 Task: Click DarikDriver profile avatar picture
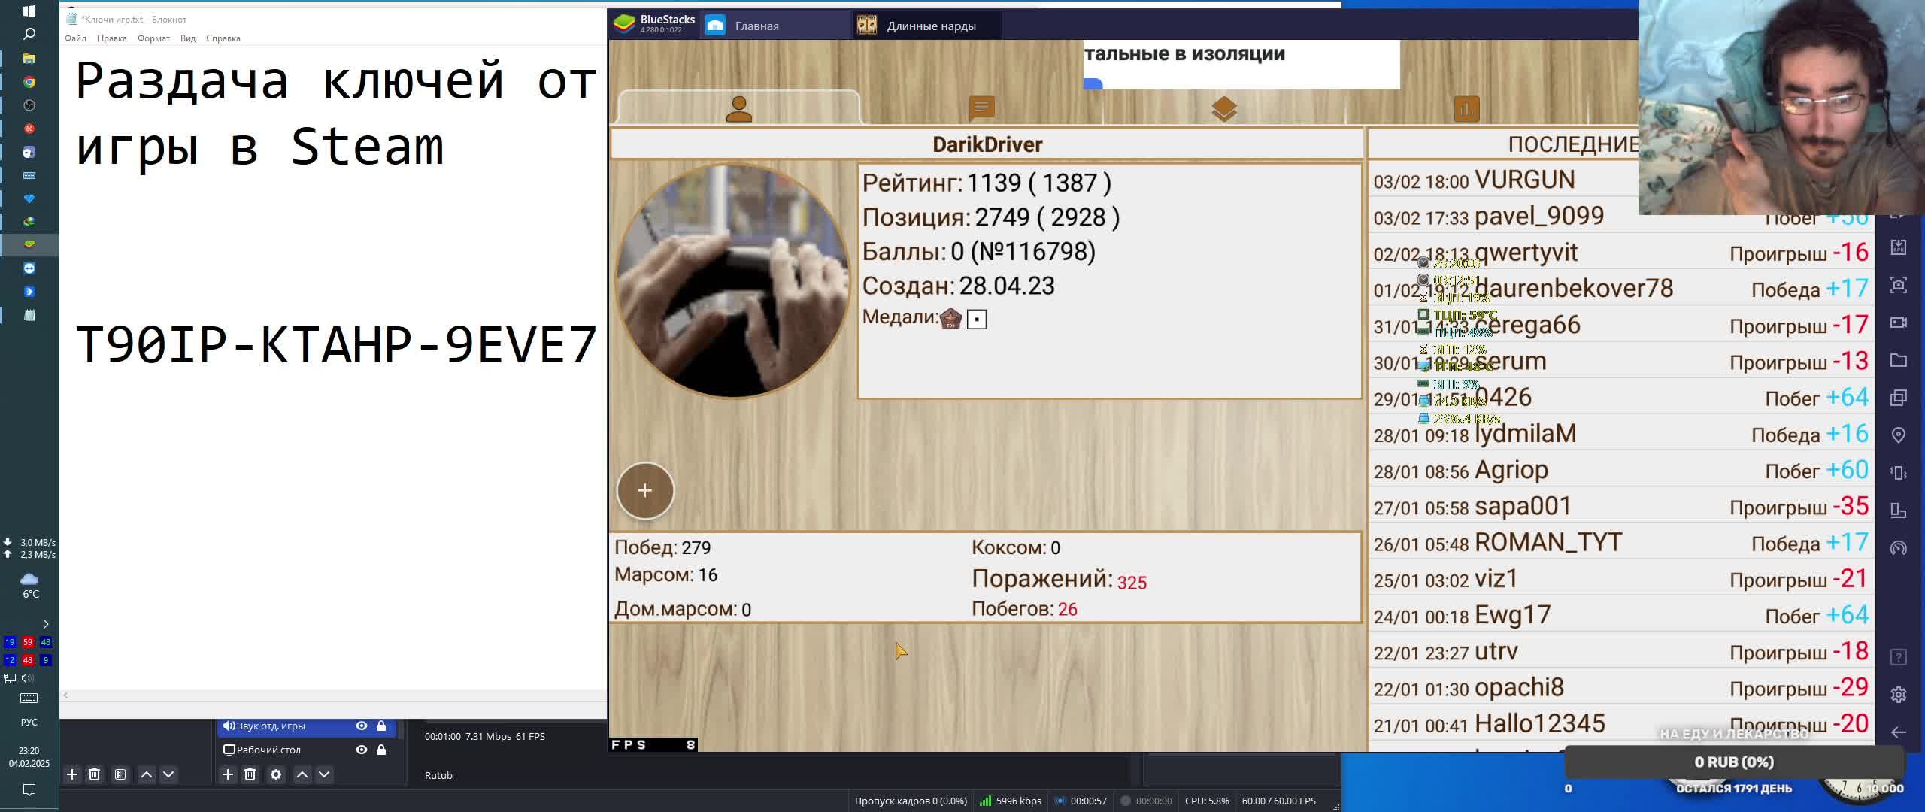732,281
